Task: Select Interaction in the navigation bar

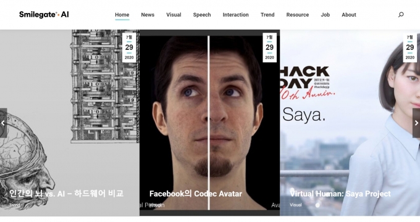Action: pyautogui.click(x=236, y=15)
